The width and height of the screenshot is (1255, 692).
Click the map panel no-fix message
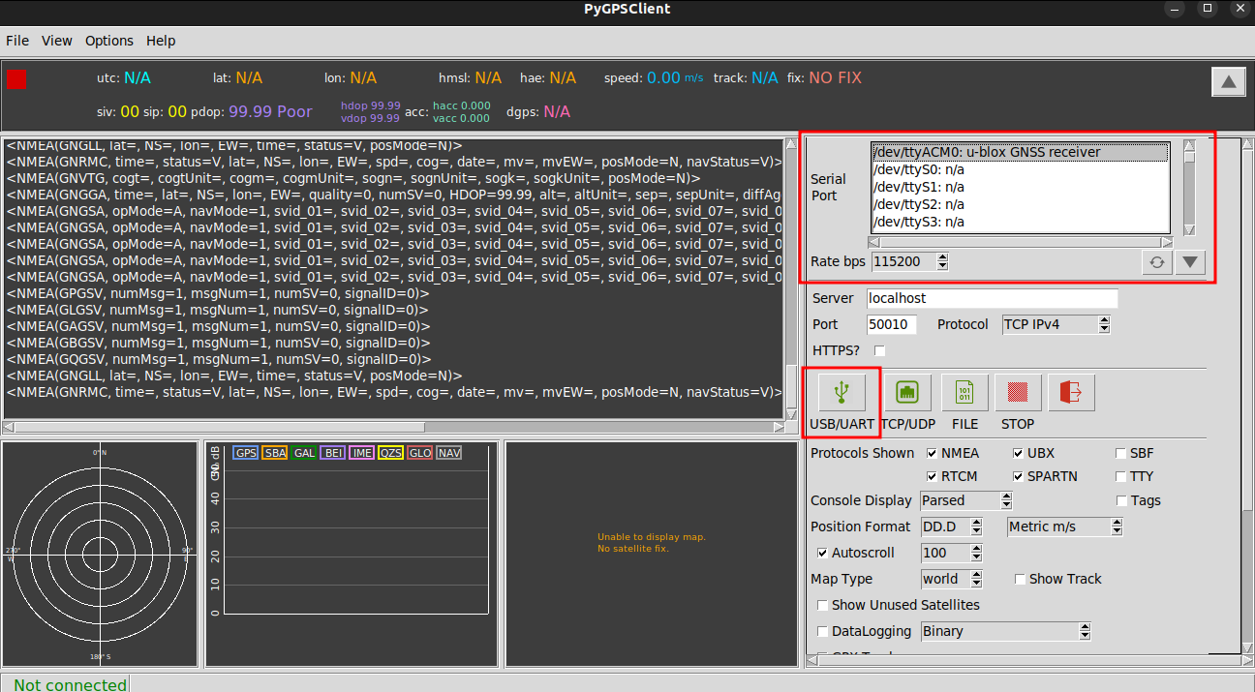[x=652, y=543]
